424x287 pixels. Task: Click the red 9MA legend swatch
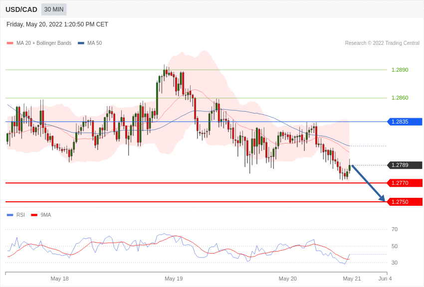[x=34, y=215]
